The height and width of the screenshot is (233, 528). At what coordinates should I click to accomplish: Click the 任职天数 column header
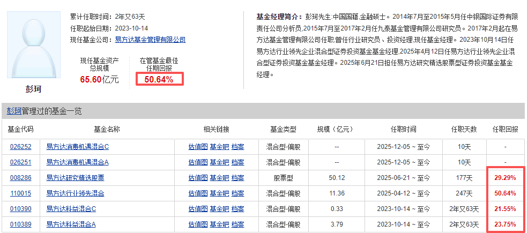pyautogui.click(x=464, y=129)
